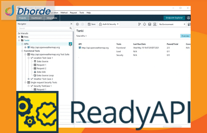Click the Request 2 step icon

[35, 68]
